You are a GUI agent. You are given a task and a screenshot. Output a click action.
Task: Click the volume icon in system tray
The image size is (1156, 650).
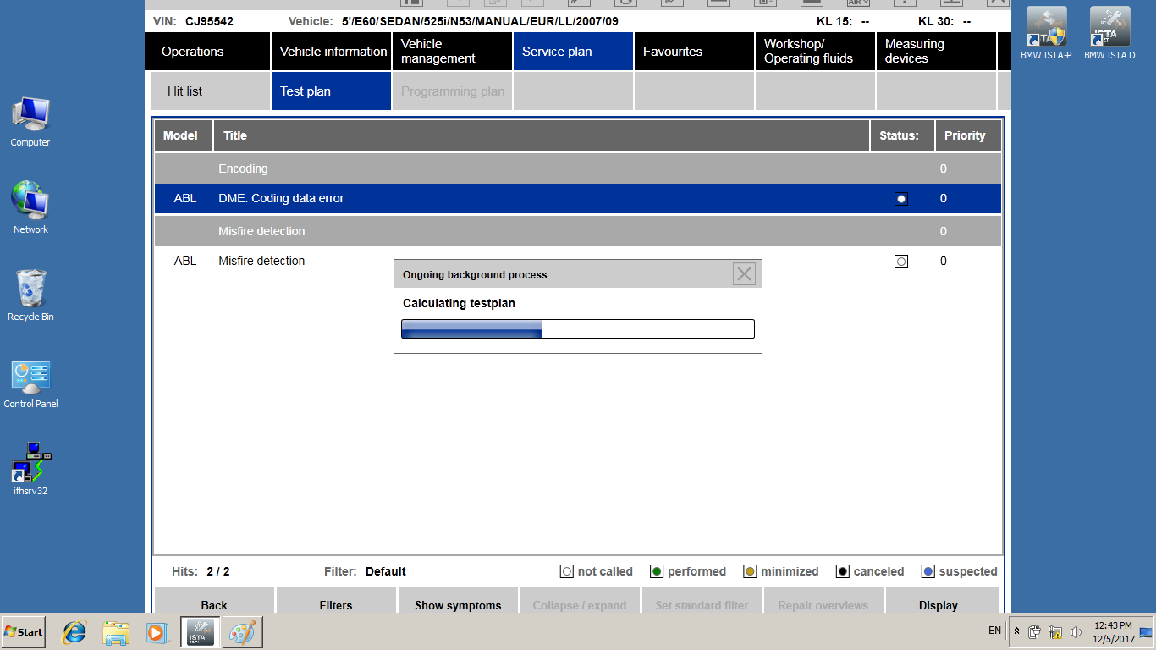click(x=1076, y=632)
